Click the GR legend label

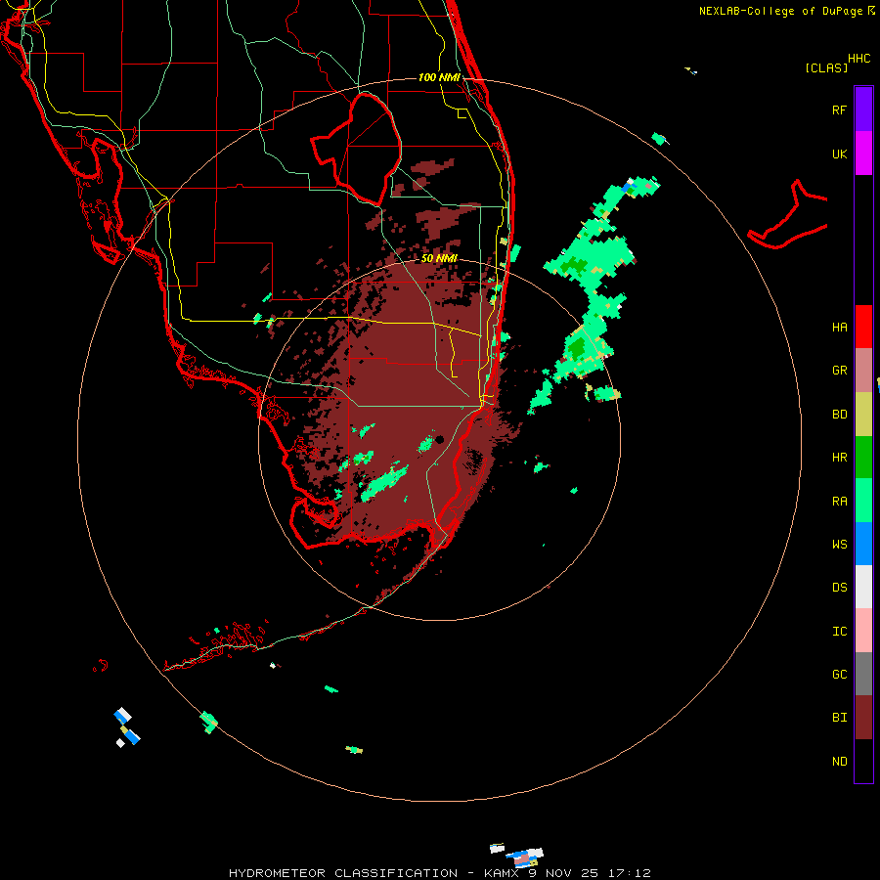coord(839,371)
